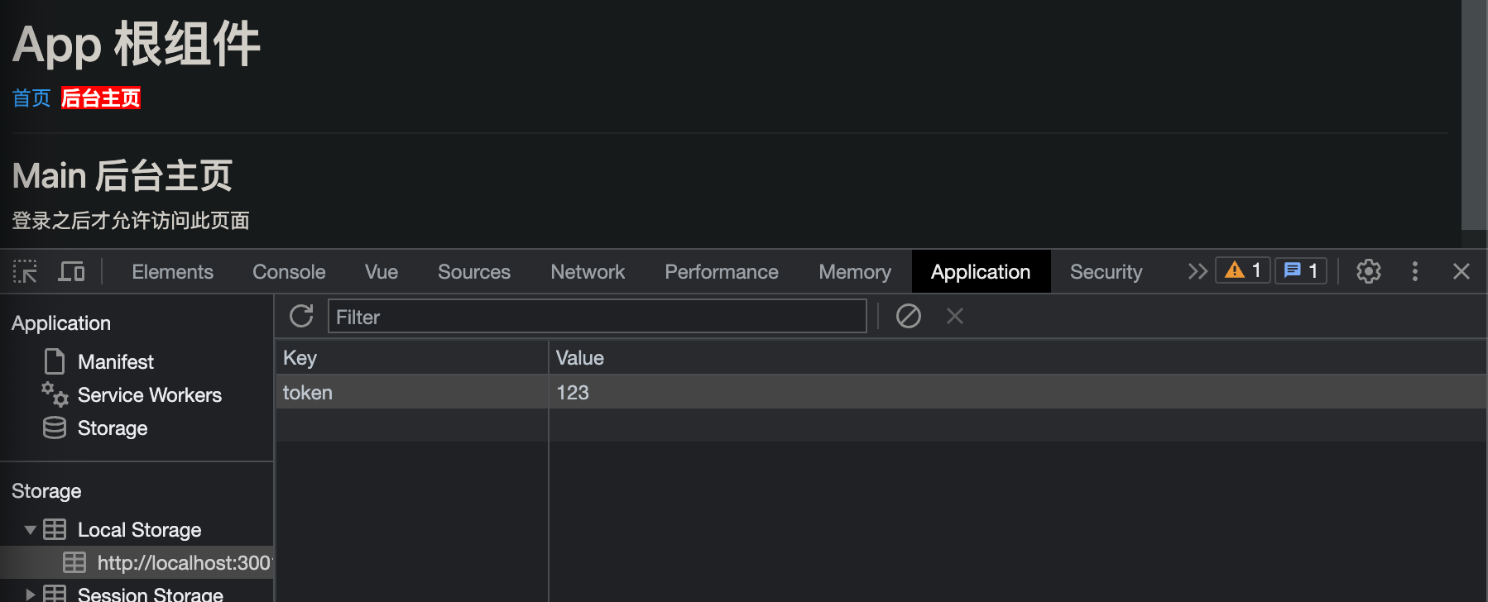This screenshot has width=1488, height=602.
Task: Open the DevTools three-dot menu
Action: [1414, 271]
